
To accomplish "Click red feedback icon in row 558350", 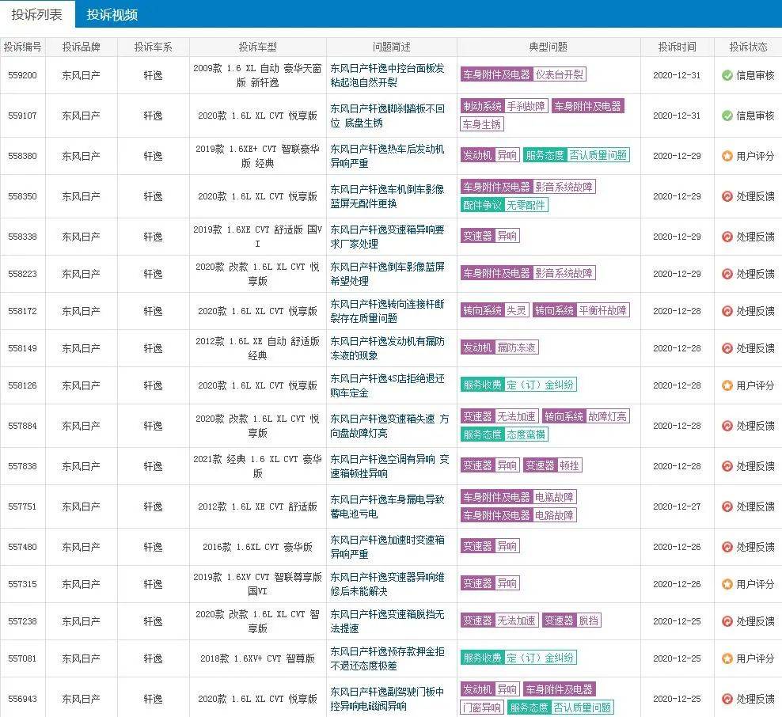I will (727, 196).
